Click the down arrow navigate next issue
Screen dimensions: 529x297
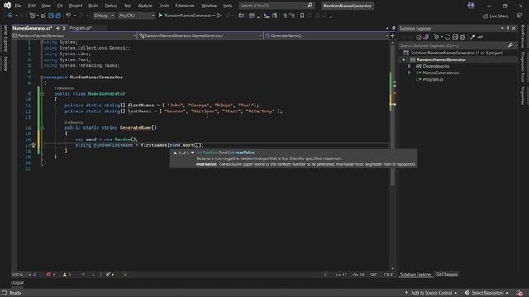[93, 275]
